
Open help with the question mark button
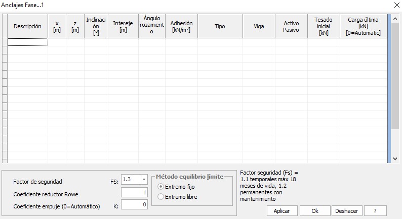(375, 211)
